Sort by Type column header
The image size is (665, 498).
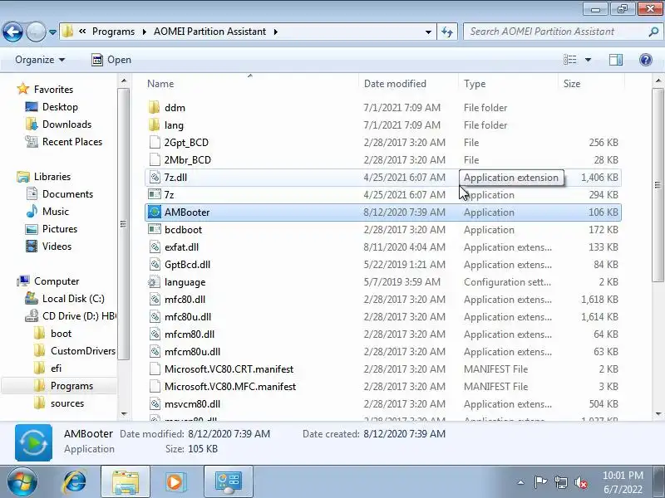pyautogui.click(x=475, y=84)
